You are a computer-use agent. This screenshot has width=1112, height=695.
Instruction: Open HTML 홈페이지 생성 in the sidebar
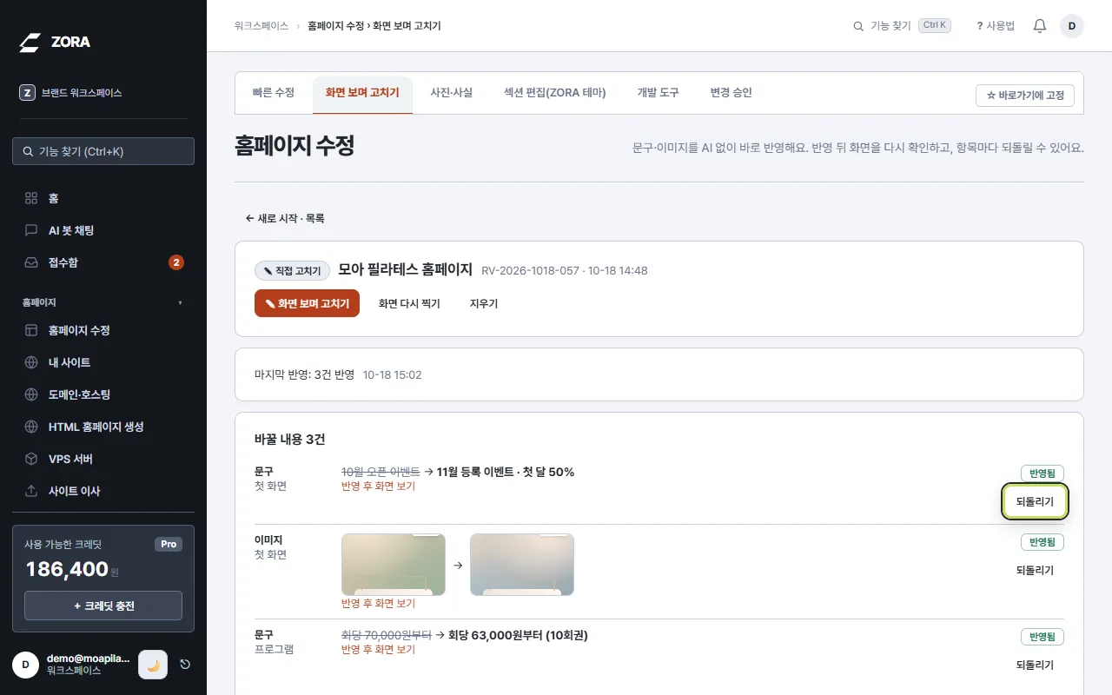(x=103, y=427)
